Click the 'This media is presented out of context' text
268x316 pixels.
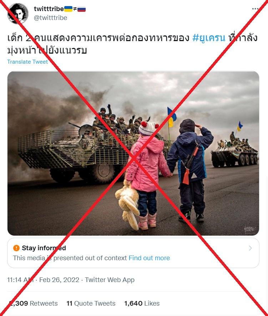point(70,258)
